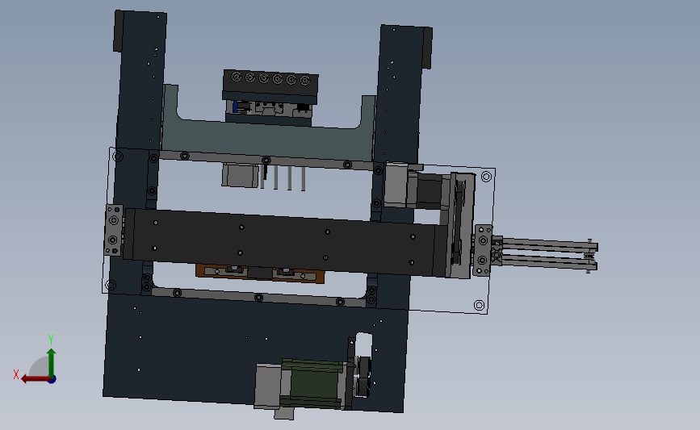Select the four thin pins below the U-shaped plate
The image size is (700, 430).
coord(283,177)
